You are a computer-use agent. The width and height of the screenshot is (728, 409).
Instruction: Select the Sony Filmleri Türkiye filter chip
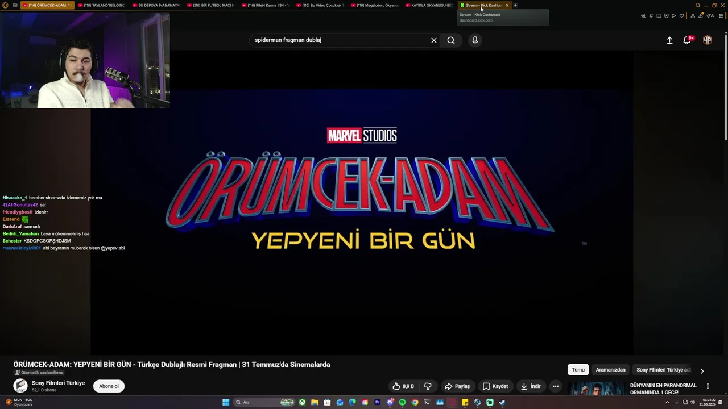pyautogui.click(x=663, y=370)
